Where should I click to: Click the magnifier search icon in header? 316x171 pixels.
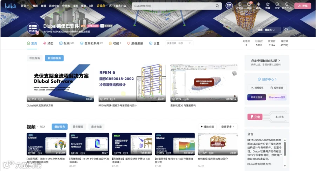[x=217, y=6]
